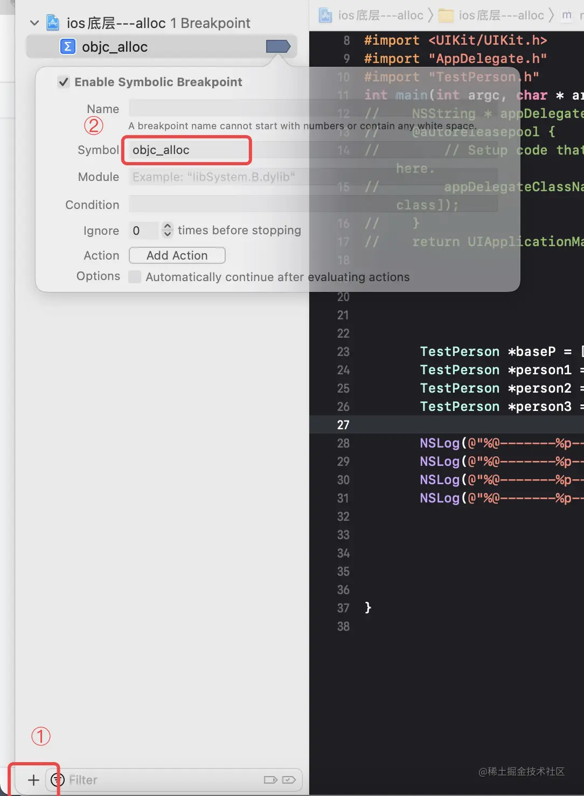Click the NSLog statement on line 31

(x=501, y=498)
